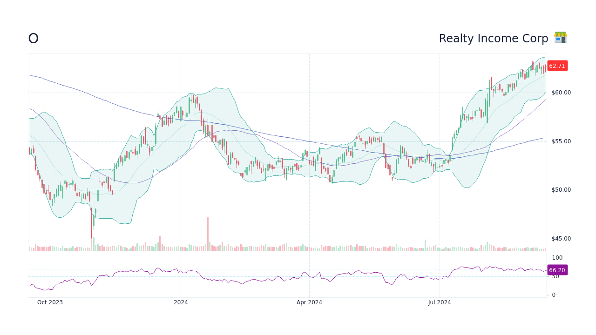This screenshot has height=335, width=596.
Task: Click the 2024 date axis label
Action: pyautogui.click(x=181, y=302)
